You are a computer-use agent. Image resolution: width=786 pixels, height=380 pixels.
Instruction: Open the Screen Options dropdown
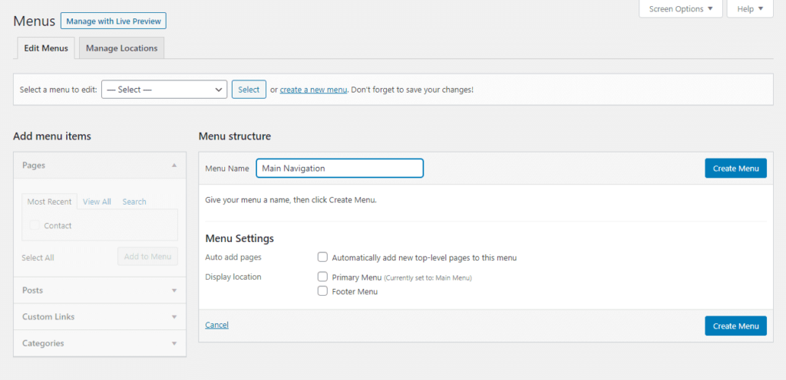click(x=680, y=9)
